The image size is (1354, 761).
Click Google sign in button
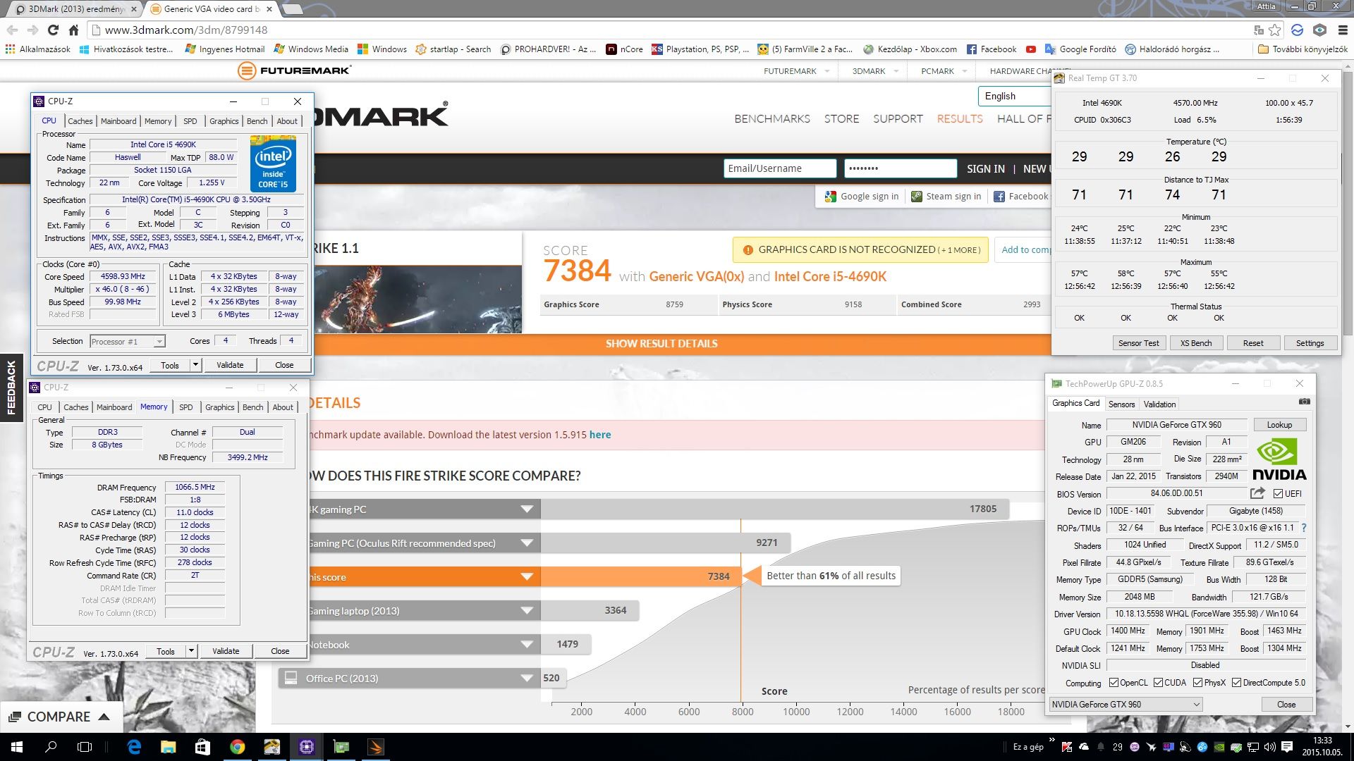861,197
